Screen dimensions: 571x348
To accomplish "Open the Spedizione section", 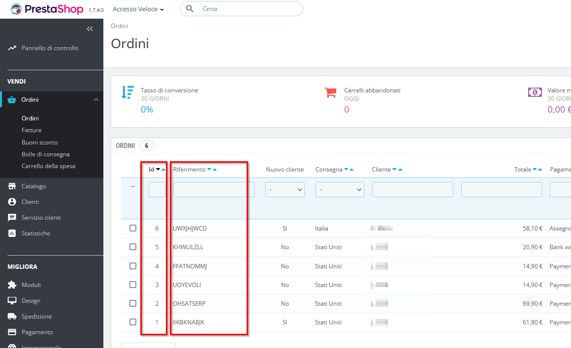I will (x=36, y=317).
